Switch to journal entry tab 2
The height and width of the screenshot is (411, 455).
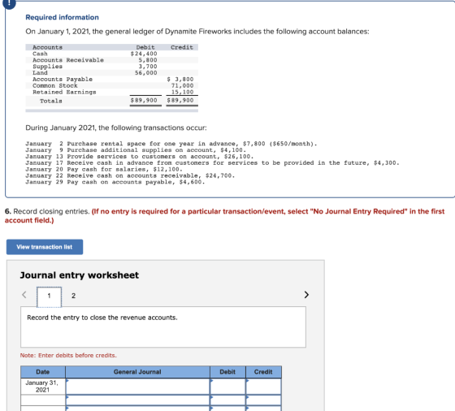[73, 296]
